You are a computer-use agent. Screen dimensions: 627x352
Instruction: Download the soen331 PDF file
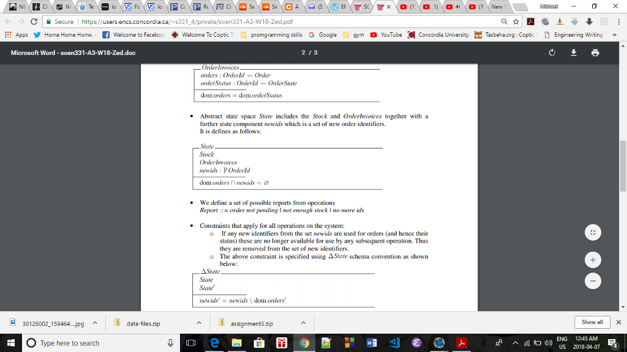tap(574, 53)
